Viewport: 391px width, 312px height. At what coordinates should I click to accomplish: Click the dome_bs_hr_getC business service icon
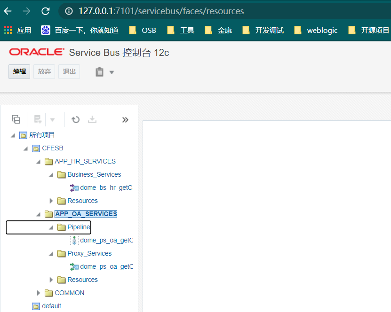point(74,188)
